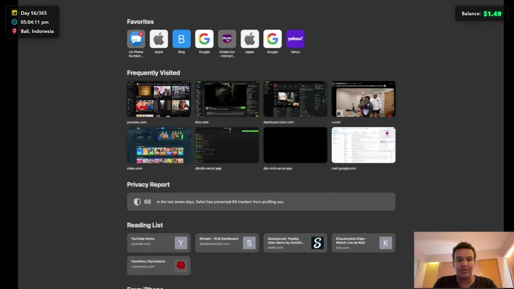The image size is (514, 289).
Task: Open the youtube.com frequently visited thumbnail
Action: pyautogui.click(x=159, y=99)
